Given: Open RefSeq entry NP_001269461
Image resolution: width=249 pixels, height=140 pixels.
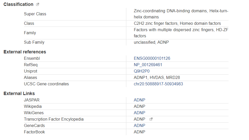Looking at the screenshot, I should (148, 65).
